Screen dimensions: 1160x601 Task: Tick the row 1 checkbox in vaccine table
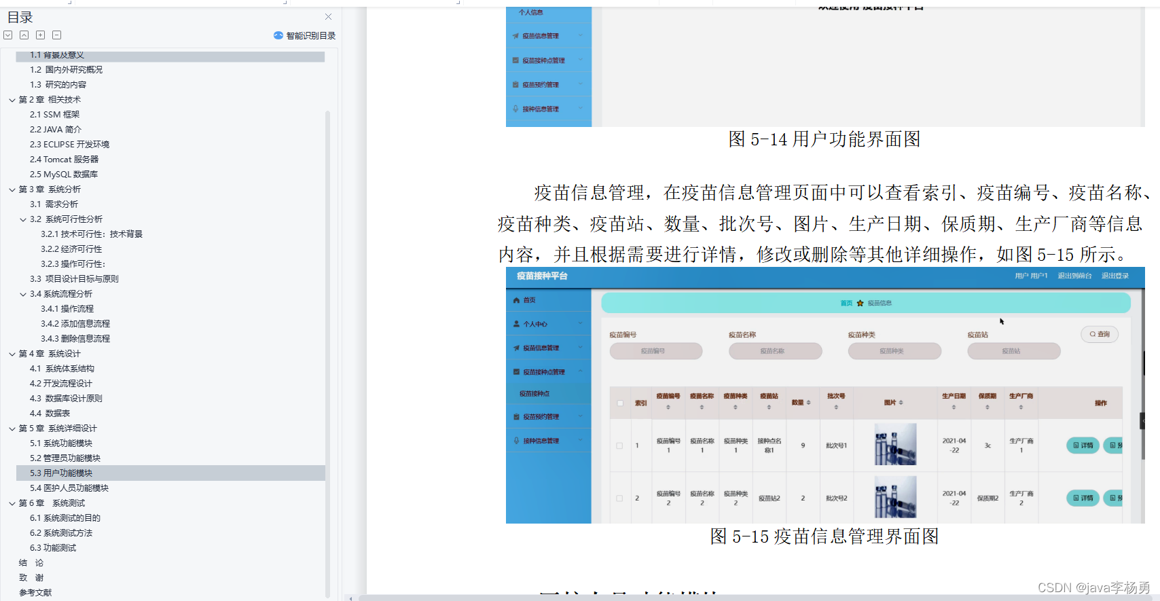click(x=619, y=446)
